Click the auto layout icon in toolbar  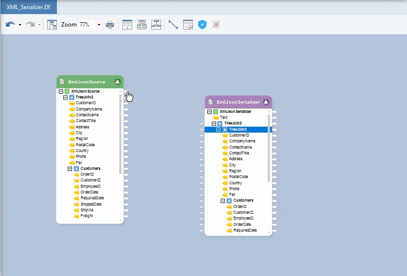[x=156, y=25]
